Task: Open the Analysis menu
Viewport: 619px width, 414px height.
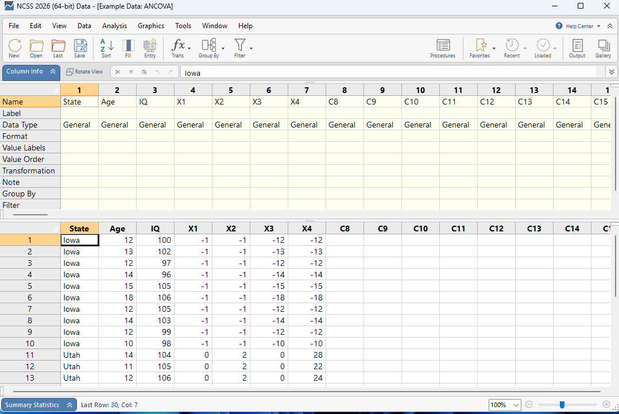Action: click(114, 26)
